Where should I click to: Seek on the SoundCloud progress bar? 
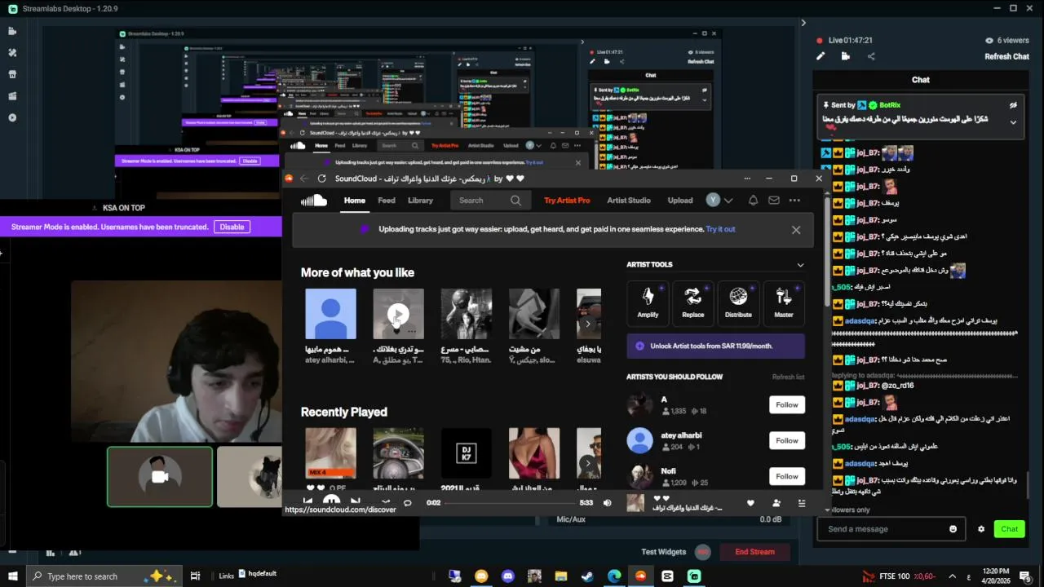pos(510,503)
